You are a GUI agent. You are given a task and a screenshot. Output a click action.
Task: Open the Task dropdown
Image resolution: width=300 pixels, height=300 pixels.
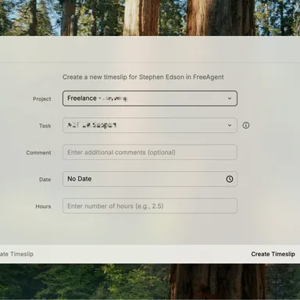pyautogui.click(x=150, y=125)
